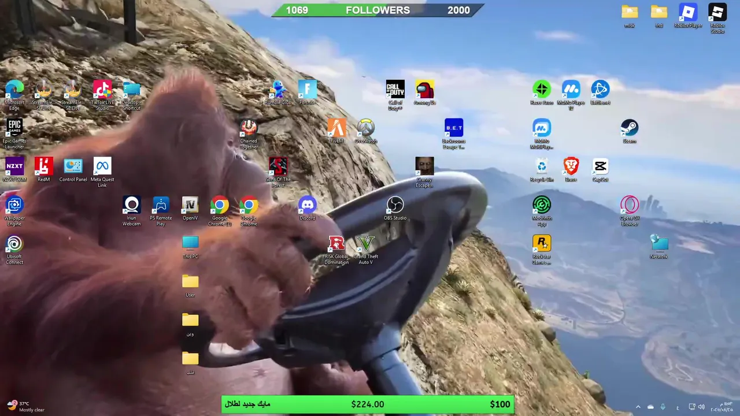The height and width of the screenshot is (416, 740).
Task: Select the Among Us icon
Action: pyautogui.click(x=424, y=92)
